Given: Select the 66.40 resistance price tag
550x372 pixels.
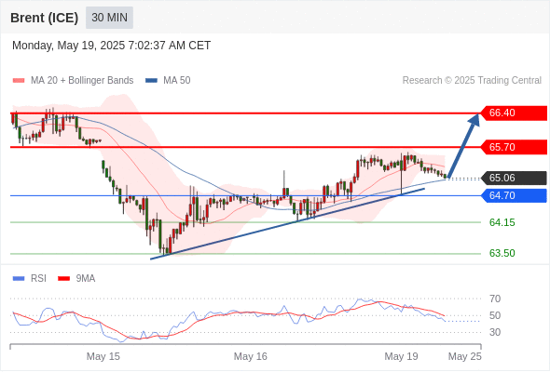Looking at the screenshot, I should 514,113.
